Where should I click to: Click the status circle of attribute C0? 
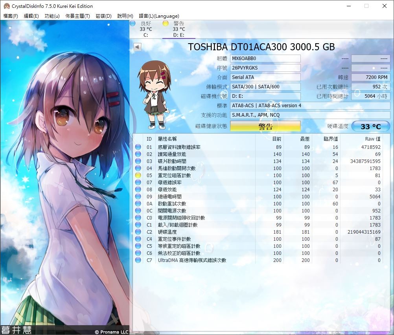(x=138, y=218)
